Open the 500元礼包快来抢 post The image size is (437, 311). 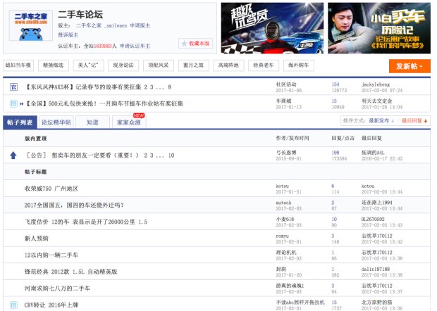(x=104, y=103)
